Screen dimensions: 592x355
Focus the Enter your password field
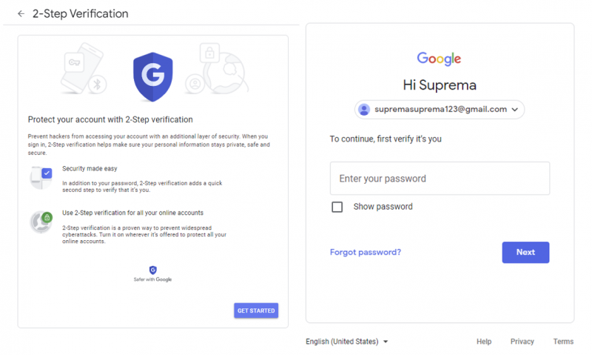pos(440,179)
